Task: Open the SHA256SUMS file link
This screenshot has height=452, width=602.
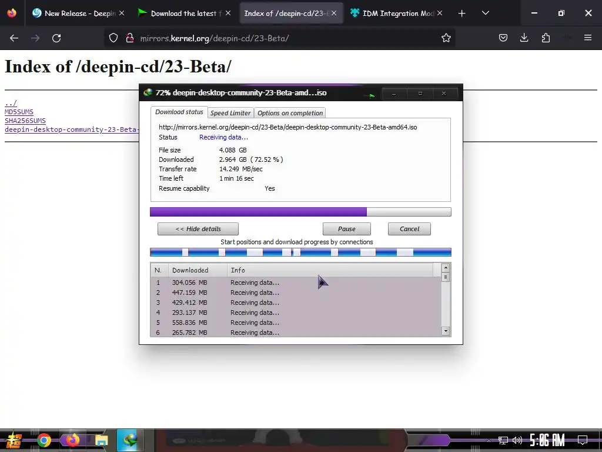Action: pyautogui.click(x=25, y=121)
